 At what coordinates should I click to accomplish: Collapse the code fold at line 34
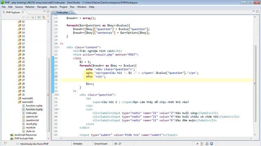click(x=59, y=94)
